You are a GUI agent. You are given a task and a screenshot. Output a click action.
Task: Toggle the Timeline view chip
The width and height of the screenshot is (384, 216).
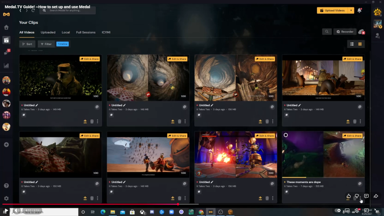pos(62,44)
